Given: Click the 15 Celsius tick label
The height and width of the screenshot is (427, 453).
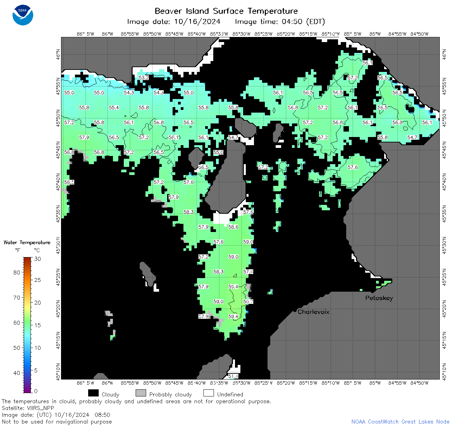Looking at the screenshot, I should click(38, 325).
